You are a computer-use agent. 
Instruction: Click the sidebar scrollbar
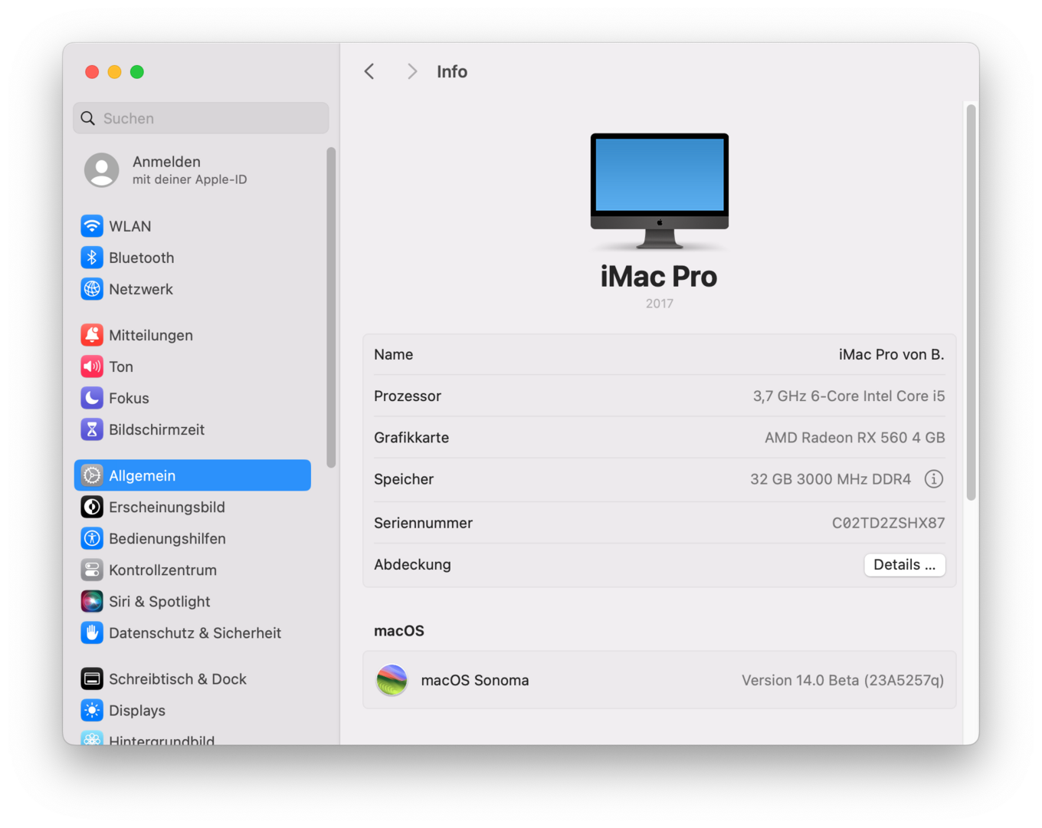331,307
